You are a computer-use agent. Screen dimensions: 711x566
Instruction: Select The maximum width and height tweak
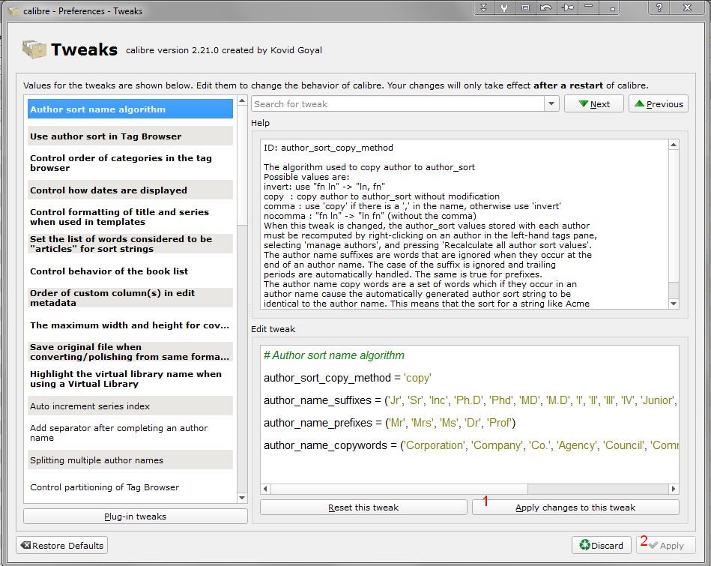click(x=130, y=325)
